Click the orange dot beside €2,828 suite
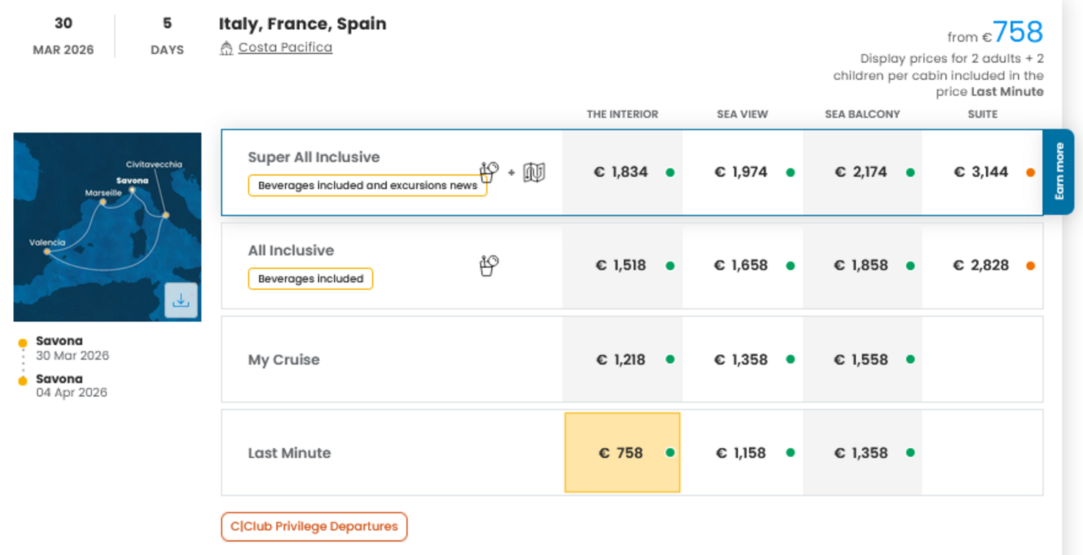This screenshot has height=555, width=1083. click(x=1030, y=266)
